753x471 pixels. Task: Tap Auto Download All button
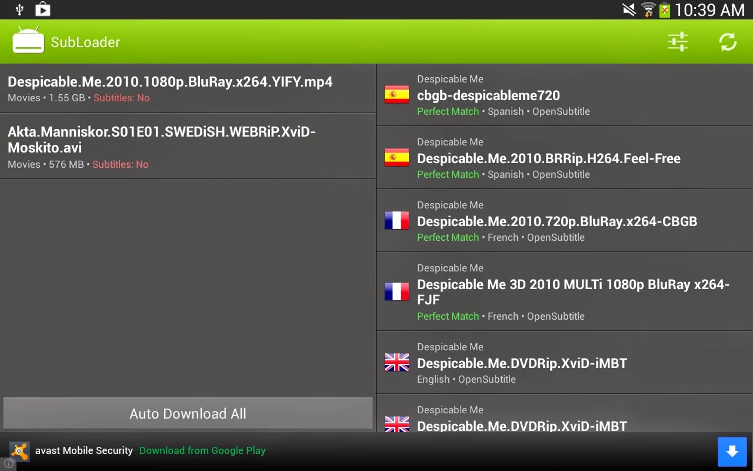pyautogui.click(x=188, y=413)
